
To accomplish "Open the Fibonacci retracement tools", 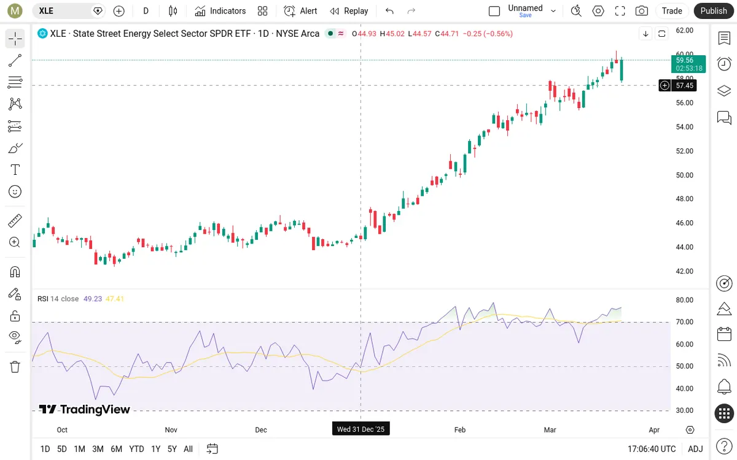I will click(15, 82).
